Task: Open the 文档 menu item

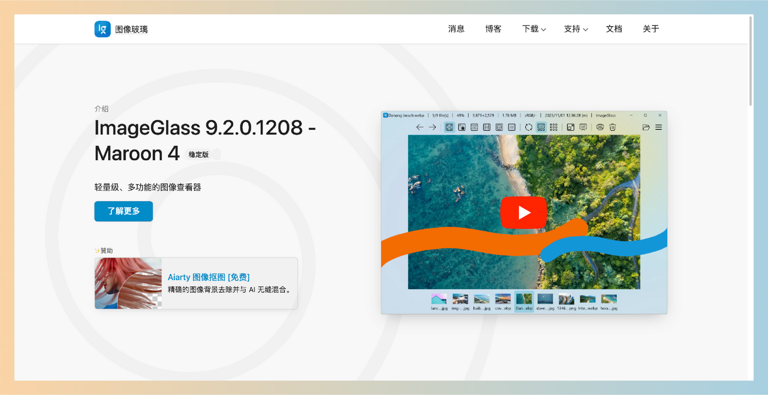Action: [614, 29]
